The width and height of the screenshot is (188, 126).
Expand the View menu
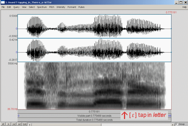pyautogui.click(x=24, y=7)
